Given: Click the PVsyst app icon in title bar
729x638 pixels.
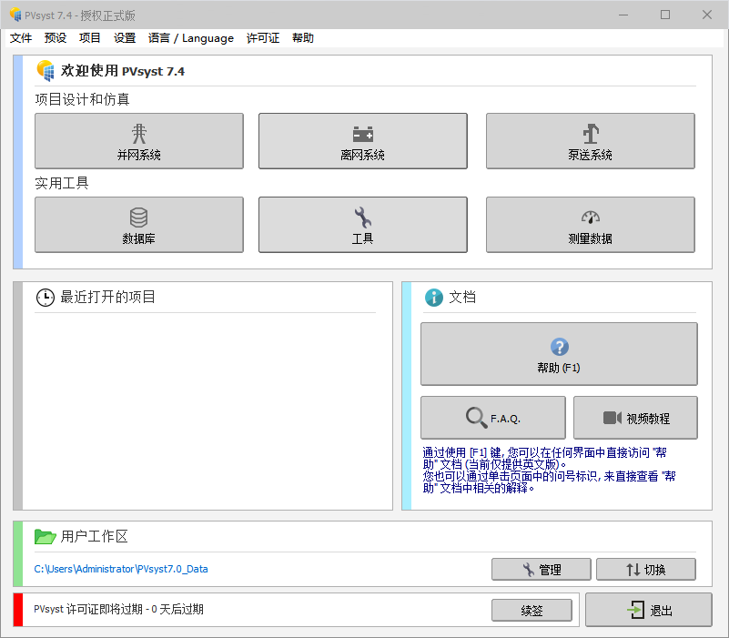Looking at the screenshot, I should [x=15, y=15].
